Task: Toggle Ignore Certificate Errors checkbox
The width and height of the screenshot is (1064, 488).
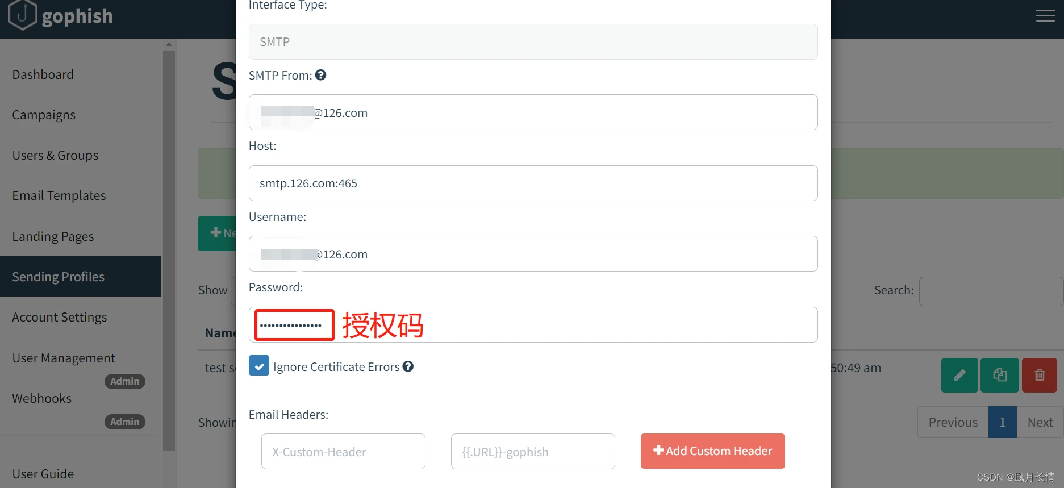Action: point(259,366)
